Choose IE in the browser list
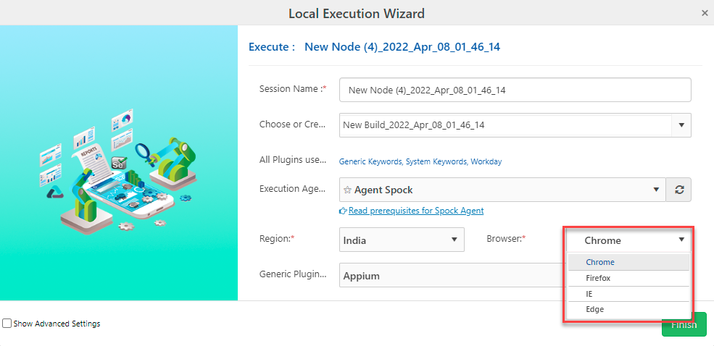Screen dimensions: 714x346 point(628,294)
